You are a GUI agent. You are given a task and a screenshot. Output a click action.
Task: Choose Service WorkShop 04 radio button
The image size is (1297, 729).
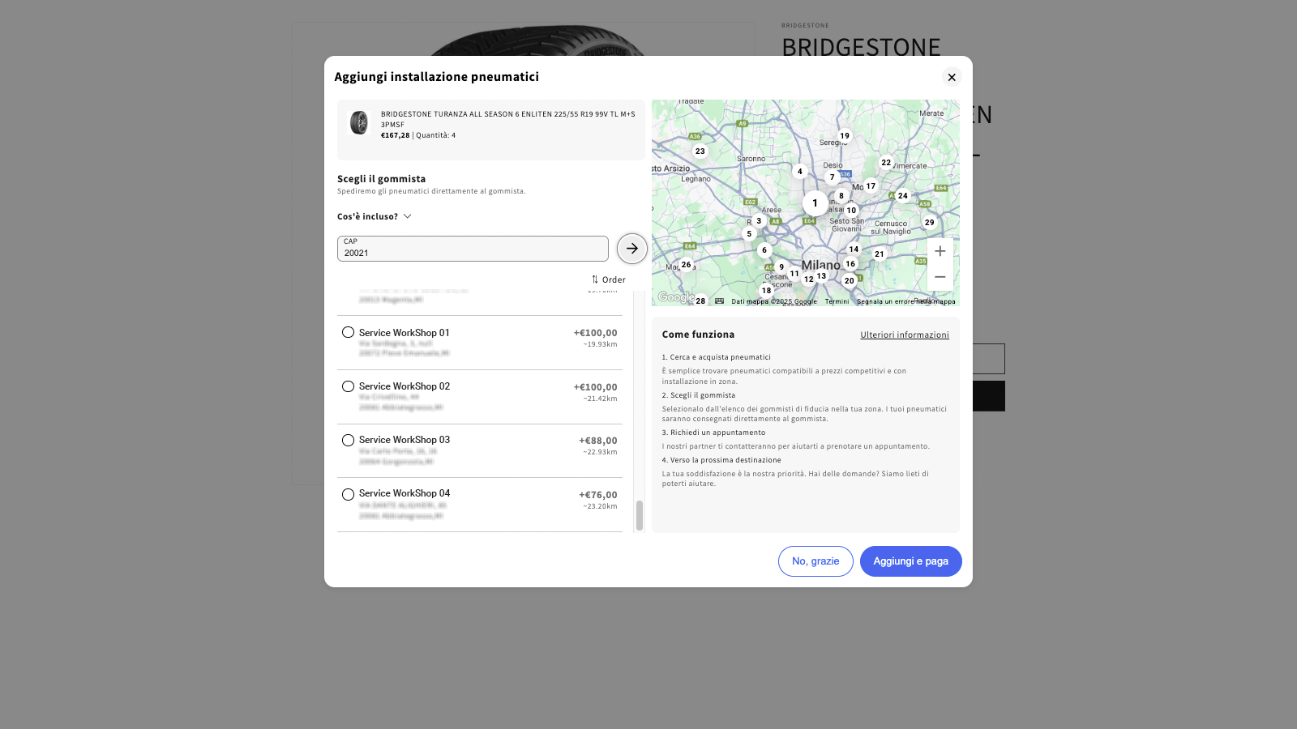point(348,494)
